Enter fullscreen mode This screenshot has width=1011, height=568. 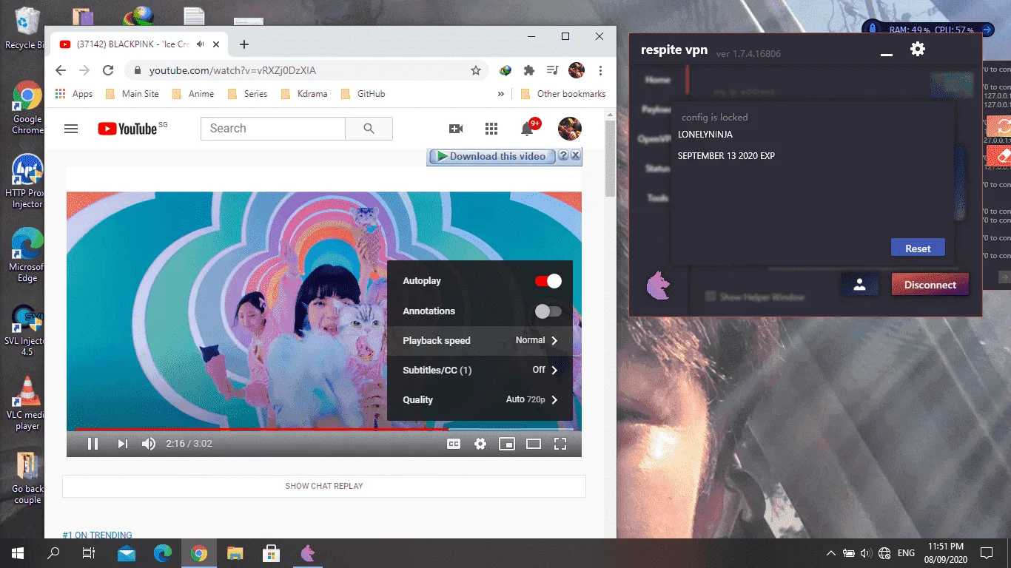(560, 444)
